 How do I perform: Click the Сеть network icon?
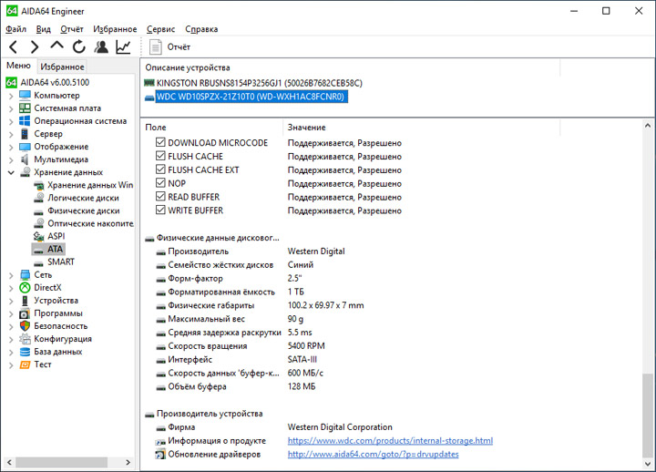pyautogui.click(x=26, y=275)
